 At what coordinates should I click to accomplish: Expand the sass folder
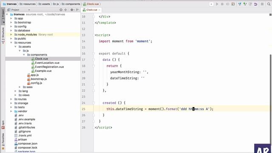point(20,87)
